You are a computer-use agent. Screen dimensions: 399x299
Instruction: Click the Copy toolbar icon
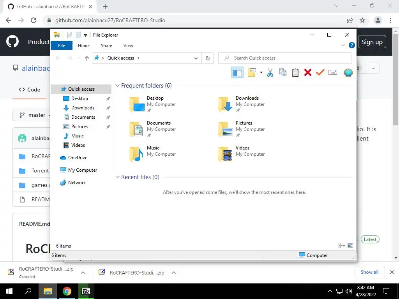[x=283, y=72]
